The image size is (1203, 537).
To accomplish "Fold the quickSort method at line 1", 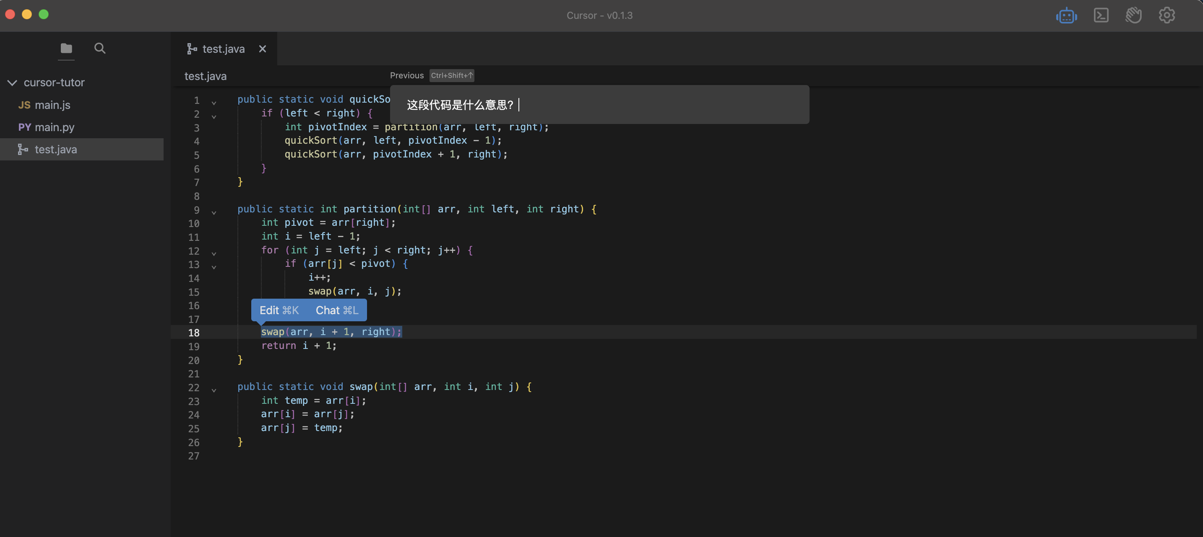I will pyautogui.click(x=214, y=103).
